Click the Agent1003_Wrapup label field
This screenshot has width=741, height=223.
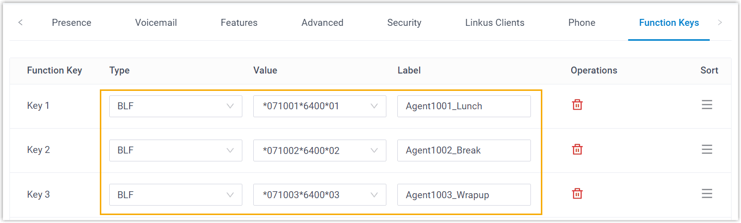(x=464, y=195)
